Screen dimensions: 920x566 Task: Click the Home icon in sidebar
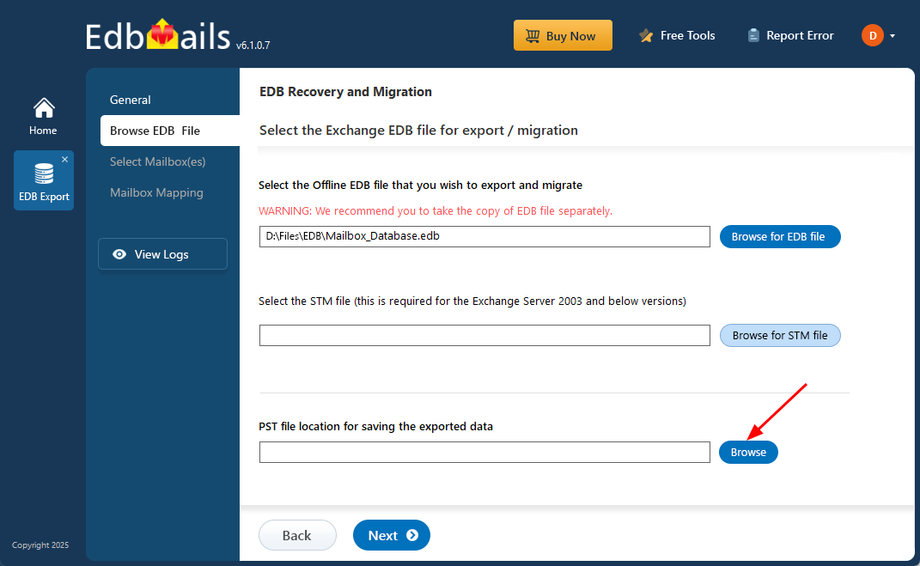(43, 109)
